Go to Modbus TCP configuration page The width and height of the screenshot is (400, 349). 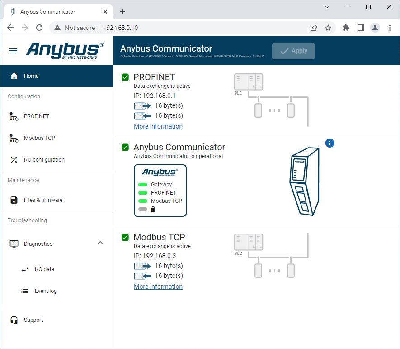pos(39,138)
